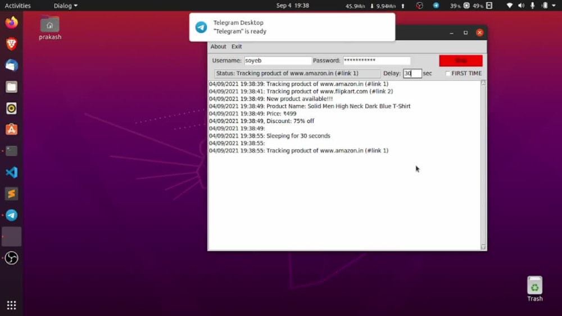Click the scrollbar up arrow in log area

(x=483, y=83)
